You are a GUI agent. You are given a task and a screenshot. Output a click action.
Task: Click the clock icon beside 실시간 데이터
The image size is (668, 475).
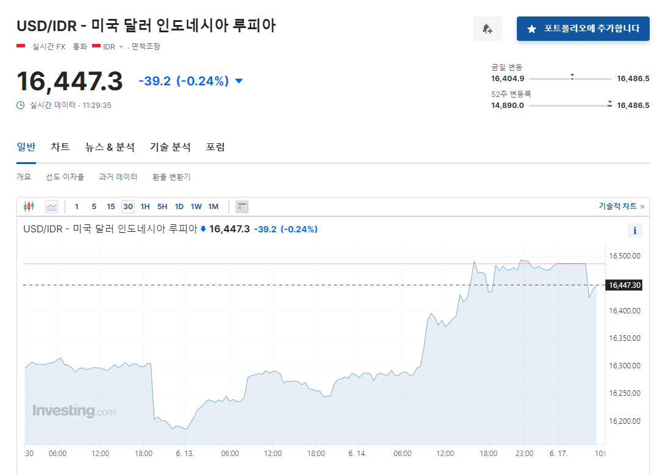[x=20, y=105]
